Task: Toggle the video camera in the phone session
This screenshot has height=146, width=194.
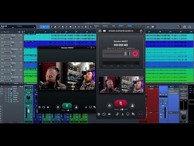Action: pyautogui.click(x=110, y=114)
